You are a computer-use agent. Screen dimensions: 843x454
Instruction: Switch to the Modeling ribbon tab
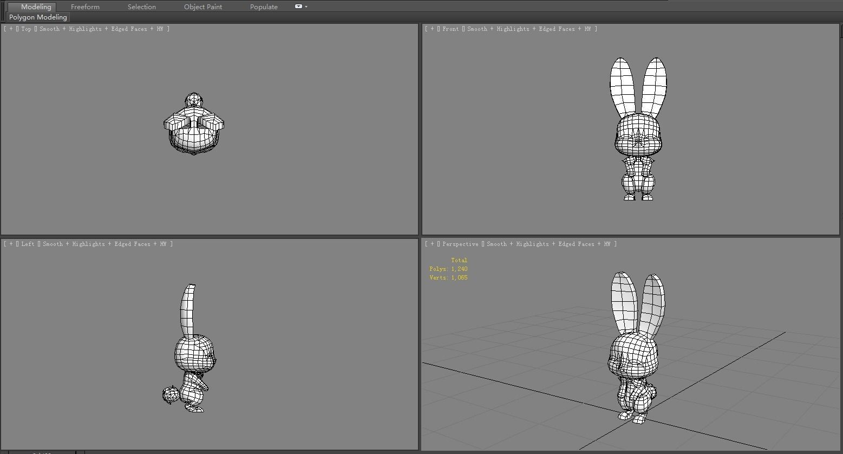[x=36, y=7]
